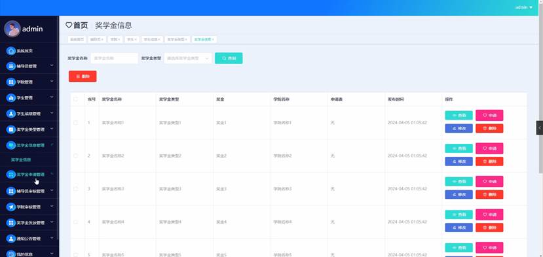Click the 奖学金名称 column header
The image size is (543, 257).
tap(111, 99)
